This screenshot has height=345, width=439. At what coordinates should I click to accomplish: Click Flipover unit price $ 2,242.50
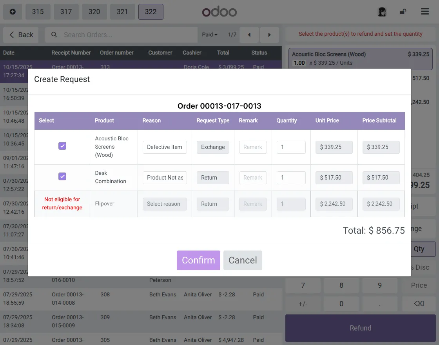pyautogui.click(x=334, y=204)
